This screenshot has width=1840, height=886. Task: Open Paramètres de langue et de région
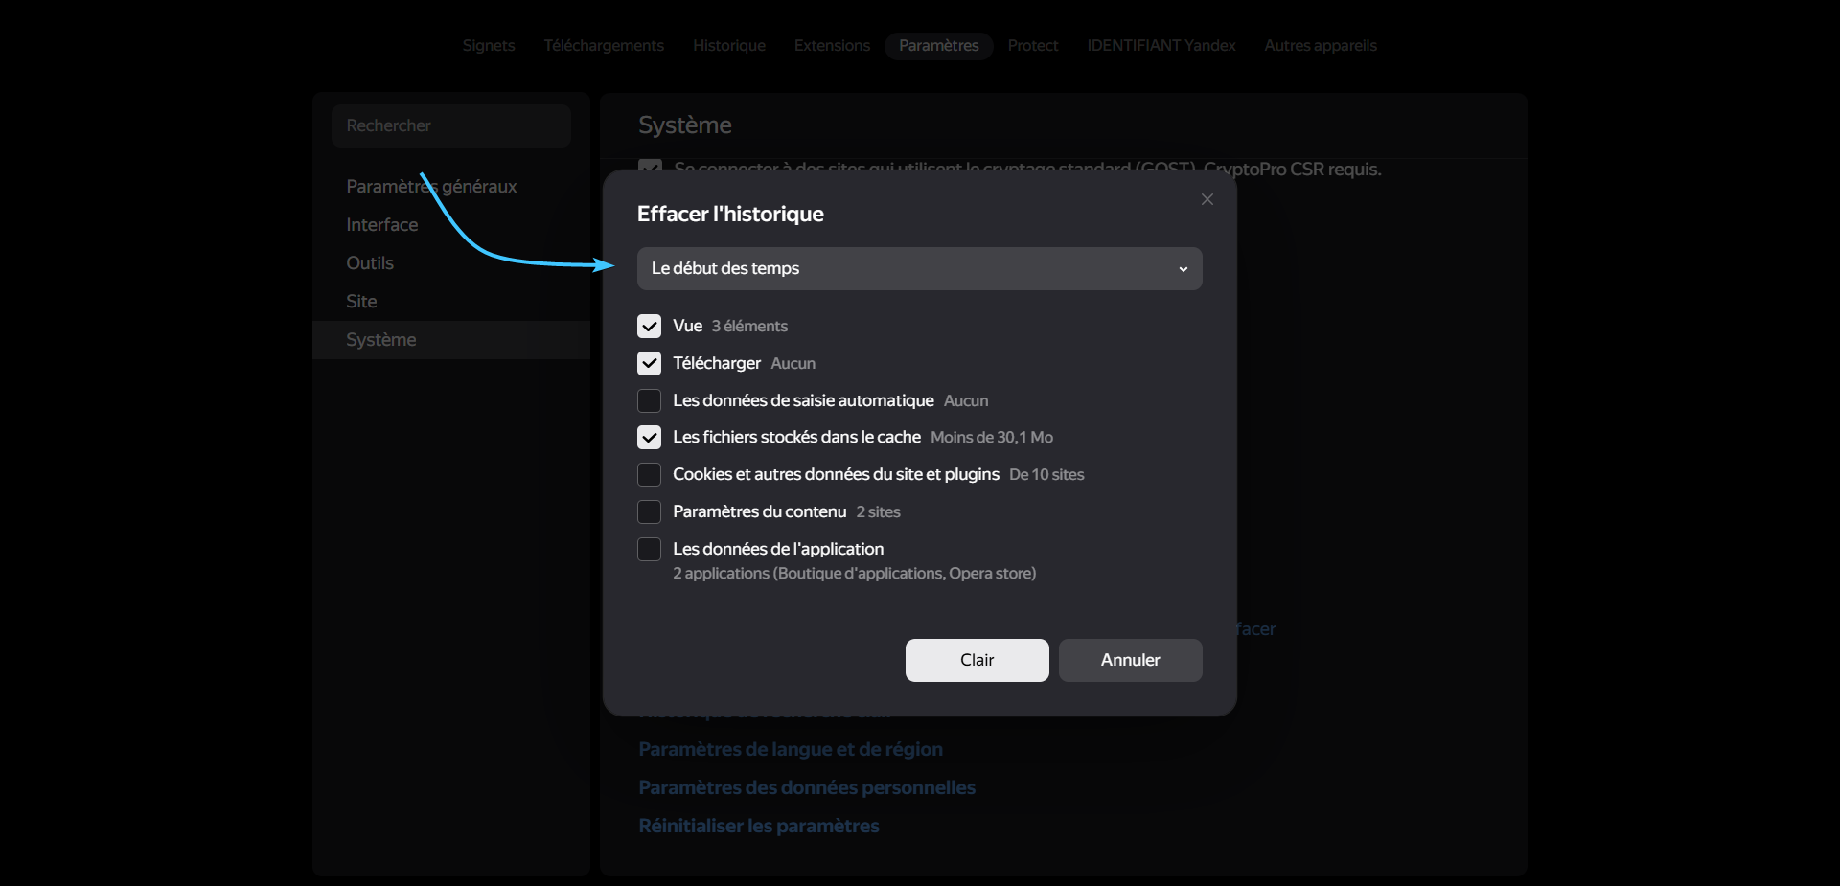(x=791, y=749)
